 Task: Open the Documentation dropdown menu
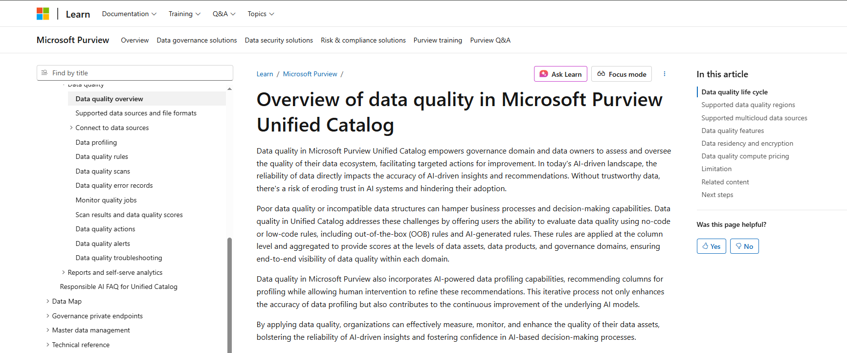(129, 14)
